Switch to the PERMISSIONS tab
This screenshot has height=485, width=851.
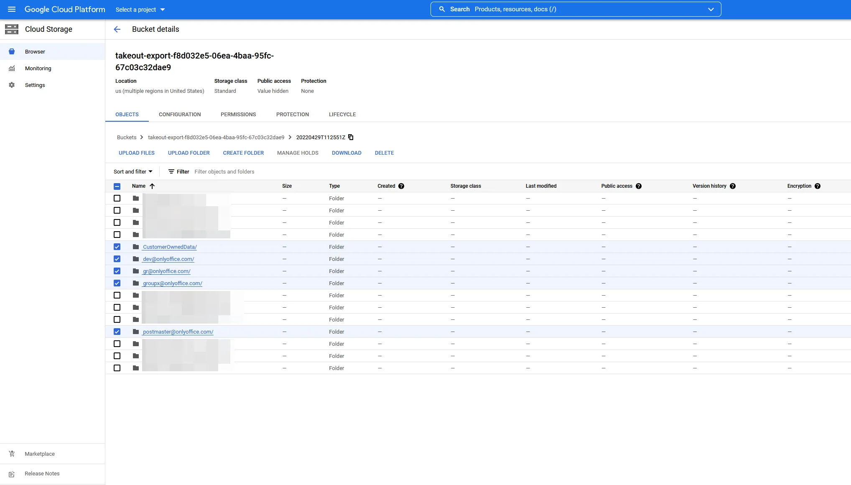pos(238,114)
